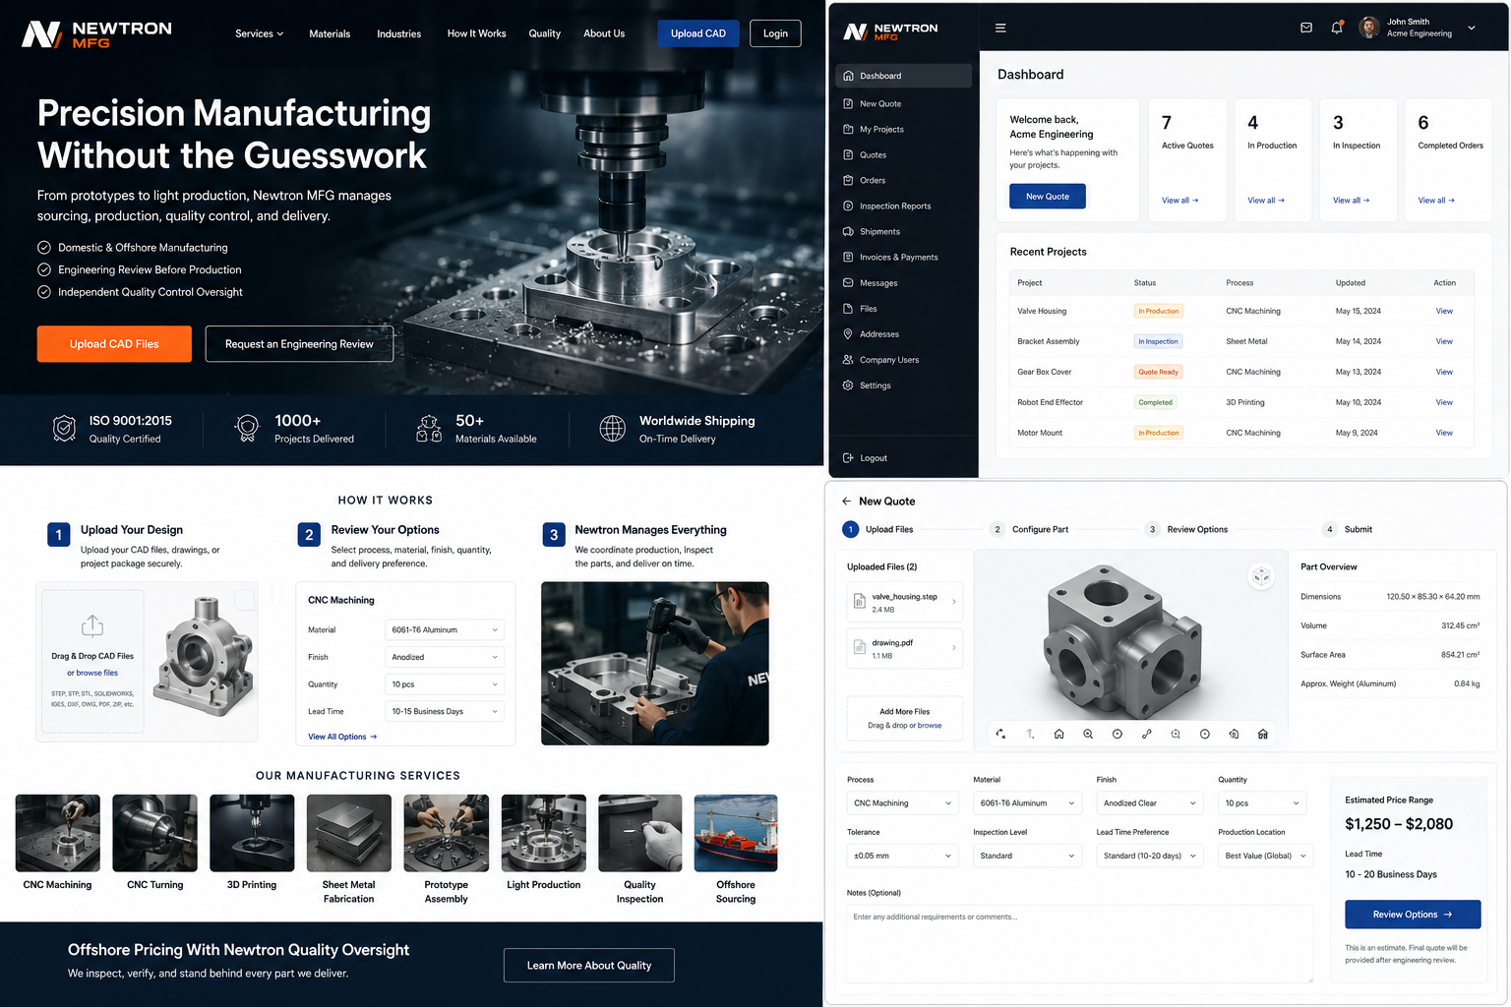The image size is (1511, 1007).
Task: Click the zoom magnifier icon after the home icon in viewer toolbar
Action: (1088, 734)
